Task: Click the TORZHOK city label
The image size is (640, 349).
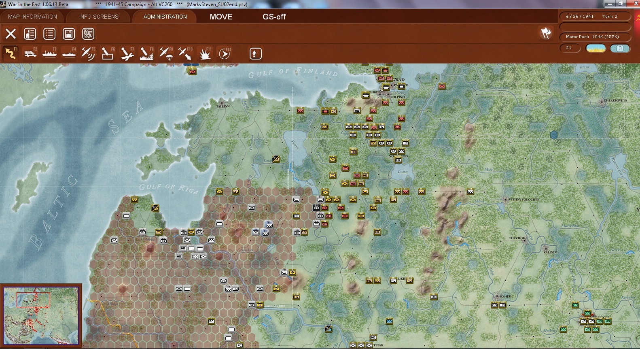Action: coord(517,238)
